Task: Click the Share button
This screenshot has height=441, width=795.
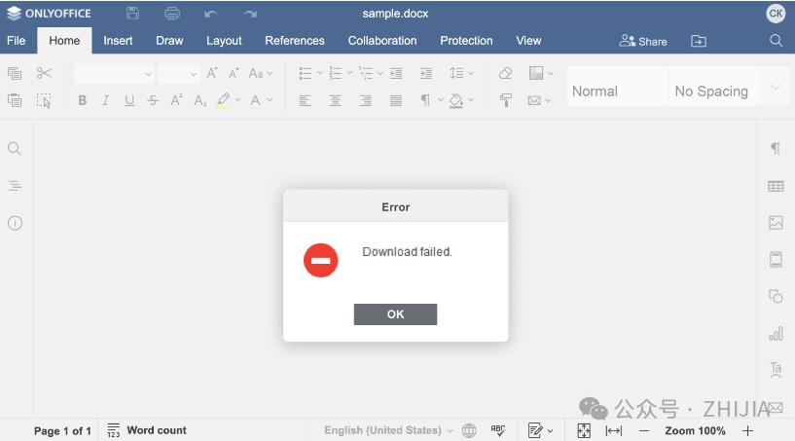Action: [643, 41]
